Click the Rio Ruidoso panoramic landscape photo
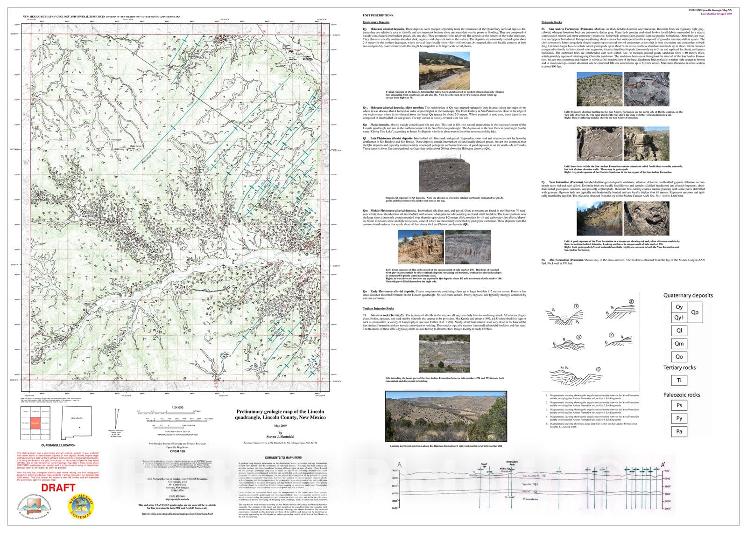 pyautogui.click(x=445, y=416)
